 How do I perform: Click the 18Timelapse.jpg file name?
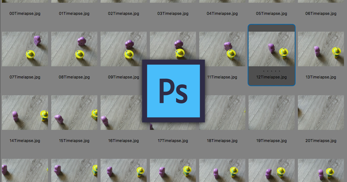[222, 141]
